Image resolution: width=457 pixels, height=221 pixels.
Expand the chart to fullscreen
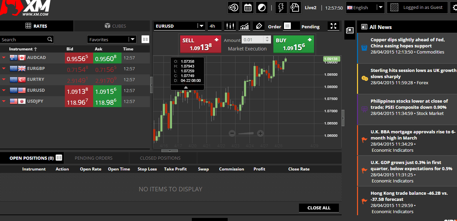point(333,26)
